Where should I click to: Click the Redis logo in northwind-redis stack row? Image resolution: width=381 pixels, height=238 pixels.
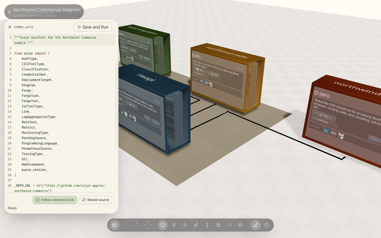202,81
